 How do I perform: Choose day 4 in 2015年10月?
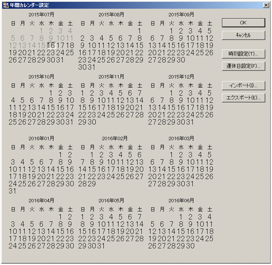click(x=13, y=100)
